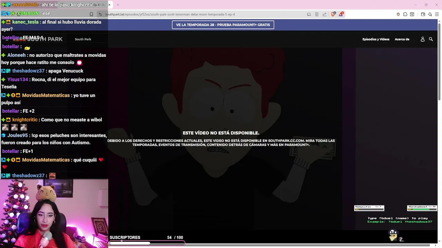Click chat username 'kanec_tesla'
The height and width of the screenshot is (248, 442).
[25, 22]
